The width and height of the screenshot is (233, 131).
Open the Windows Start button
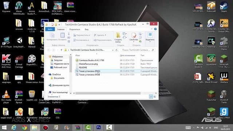point(4,128)
